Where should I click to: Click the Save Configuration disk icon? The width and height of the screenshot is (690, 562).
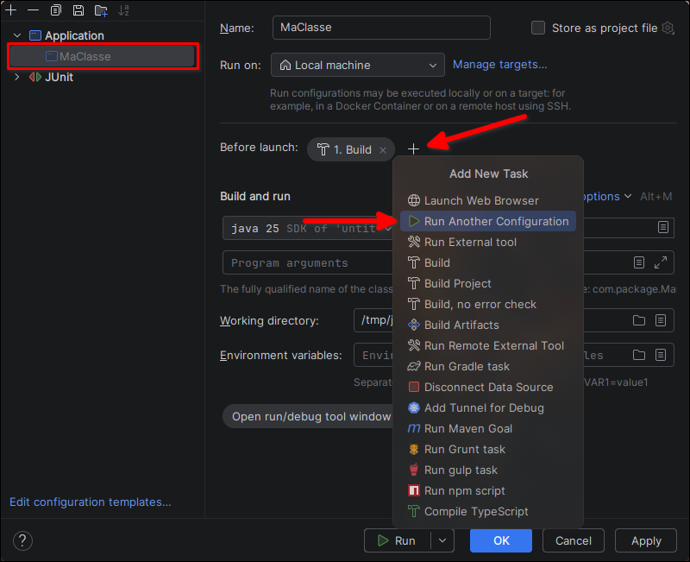point(78,10)
